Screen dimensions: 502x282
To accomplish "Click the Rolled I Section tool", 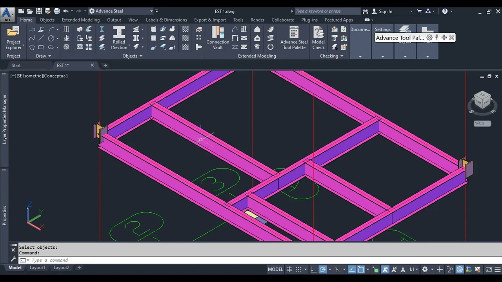I will coord(119,38).
